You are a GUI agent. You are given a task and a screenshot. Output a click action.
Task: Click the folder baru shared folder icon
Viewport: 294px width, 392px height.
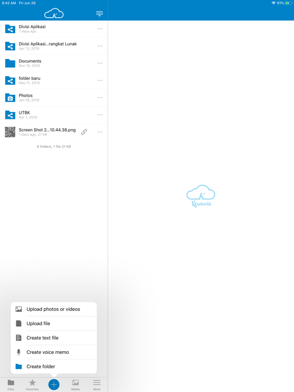10,81
